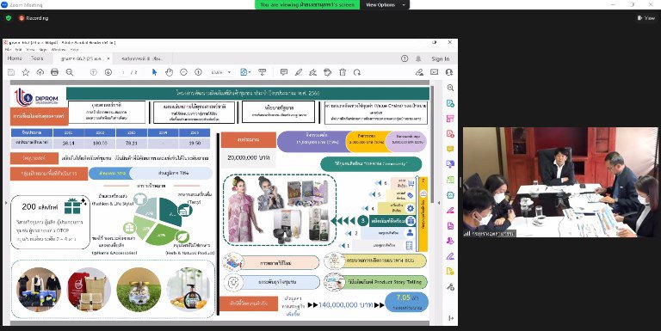Switch to the Home tab

point(15,58)
